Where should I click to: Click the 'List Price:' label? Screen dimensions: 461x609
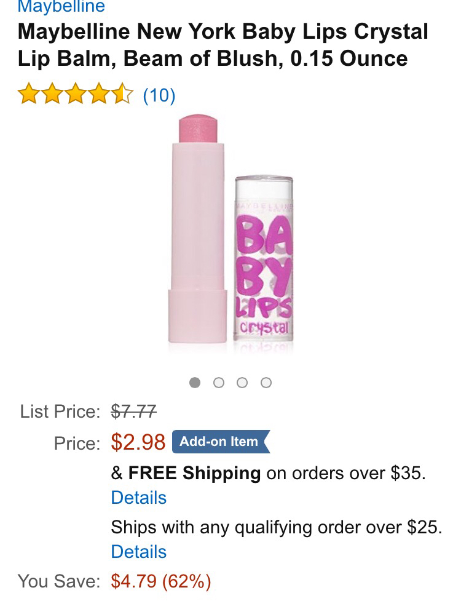(x=60, y=410)
